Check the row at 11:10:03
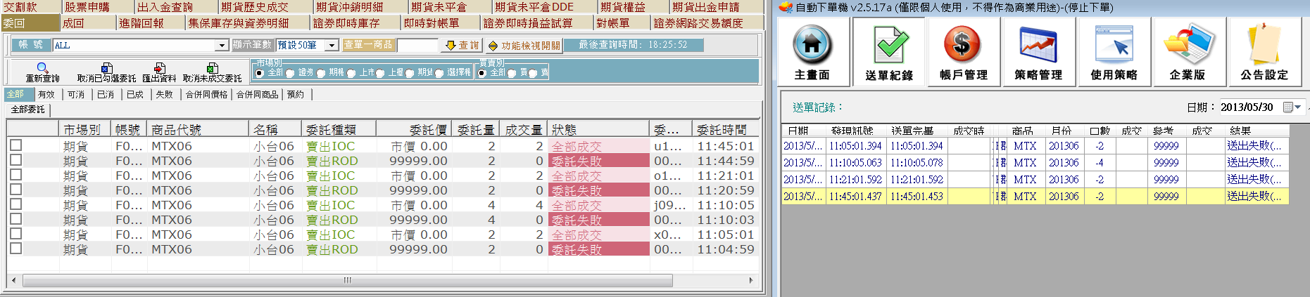Image resolution: width=1310 pixels, height=297 pixels. pyautogui.click(x=16, y=218)
